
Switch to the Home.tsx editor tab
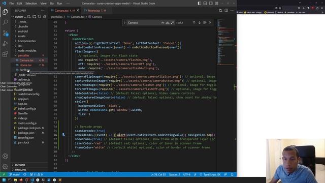97,10
